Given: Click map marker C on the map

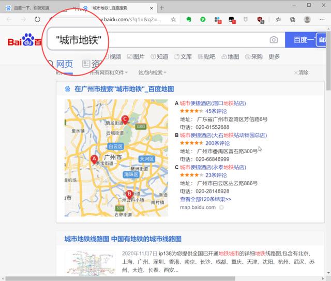Looking at the screenshot, I should tap(125, 120).
